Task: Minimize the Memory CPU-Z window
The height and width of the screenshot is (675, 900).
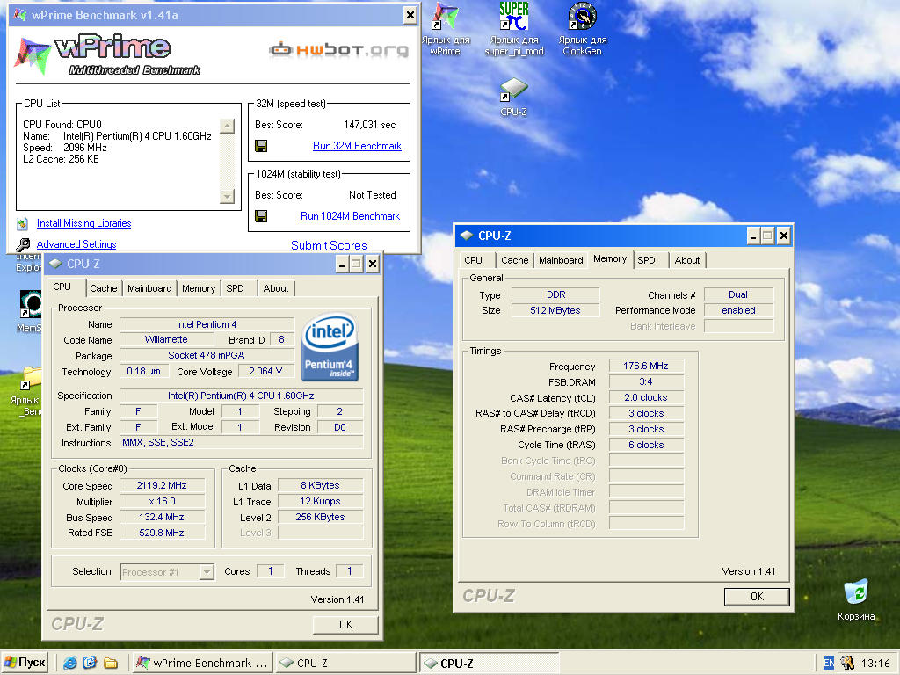Action: pyautogui.click(x=753, y=236)
